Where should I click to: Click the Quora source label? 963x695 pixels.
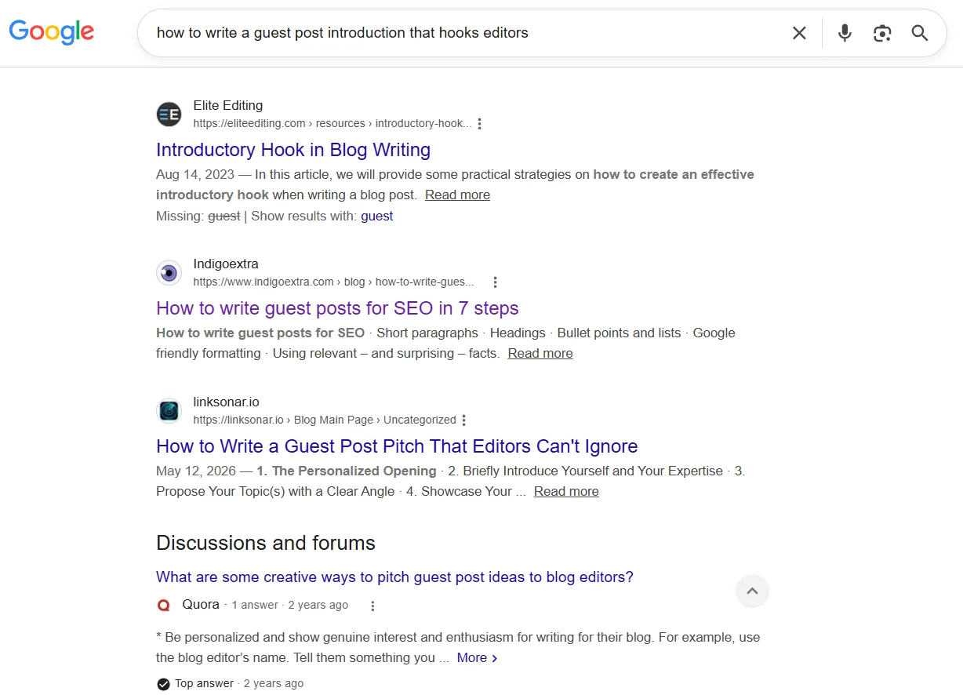coord(201,605)
